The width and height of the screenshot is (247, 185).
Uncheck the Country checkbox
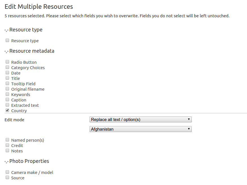[7, 110]
